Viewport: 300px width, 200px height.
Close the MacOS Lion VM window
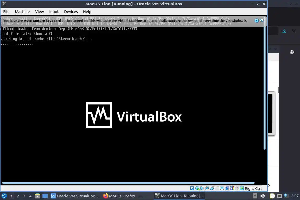[x=264, y=4]
